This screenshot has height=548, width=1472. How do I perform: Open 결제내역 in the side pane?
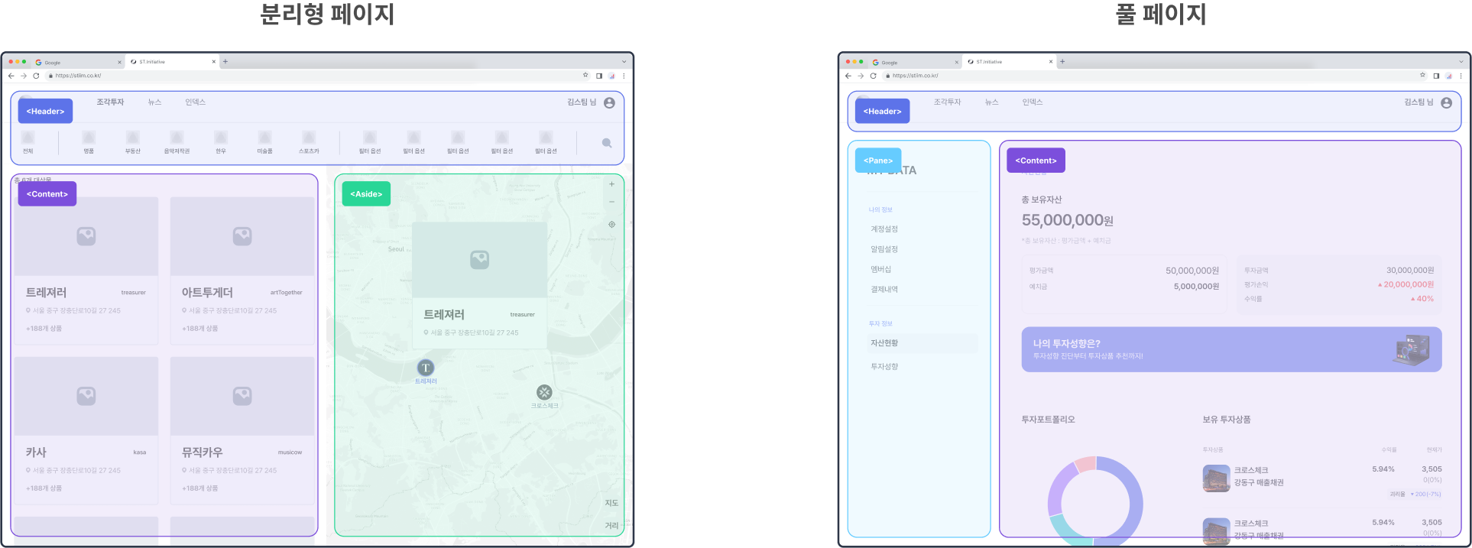click(884, 289)
